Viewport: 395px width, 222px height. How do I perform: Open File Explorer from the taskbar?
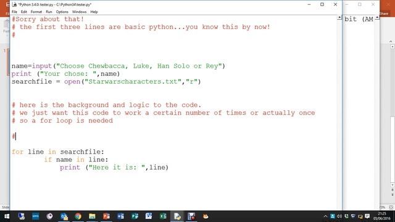coord(92,216)
